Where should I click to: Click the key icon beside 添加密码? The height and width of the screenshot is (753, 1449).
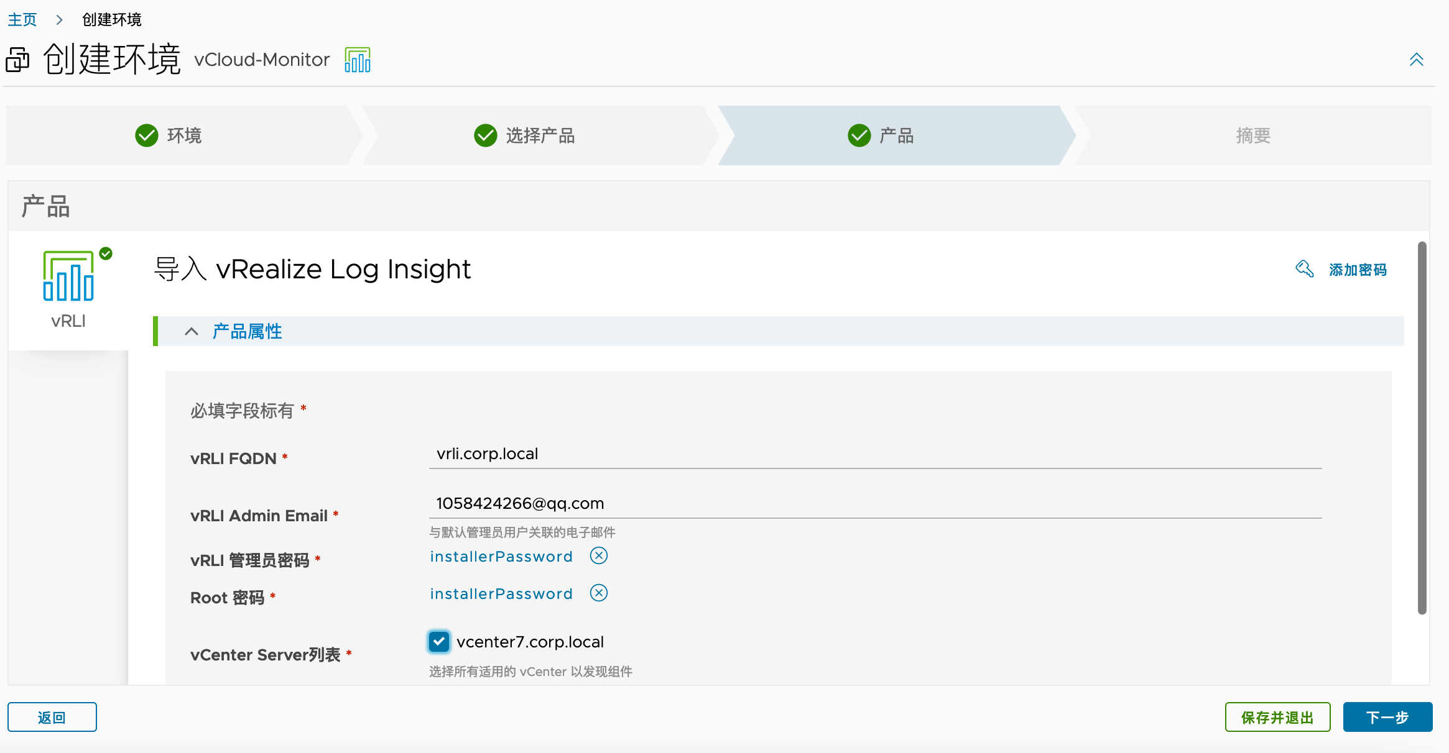tap(1305, 269)
